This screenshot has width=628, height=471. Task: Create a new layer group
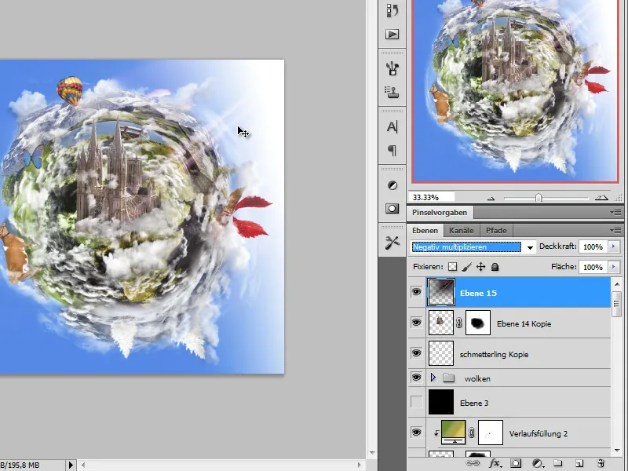[558, 463]
